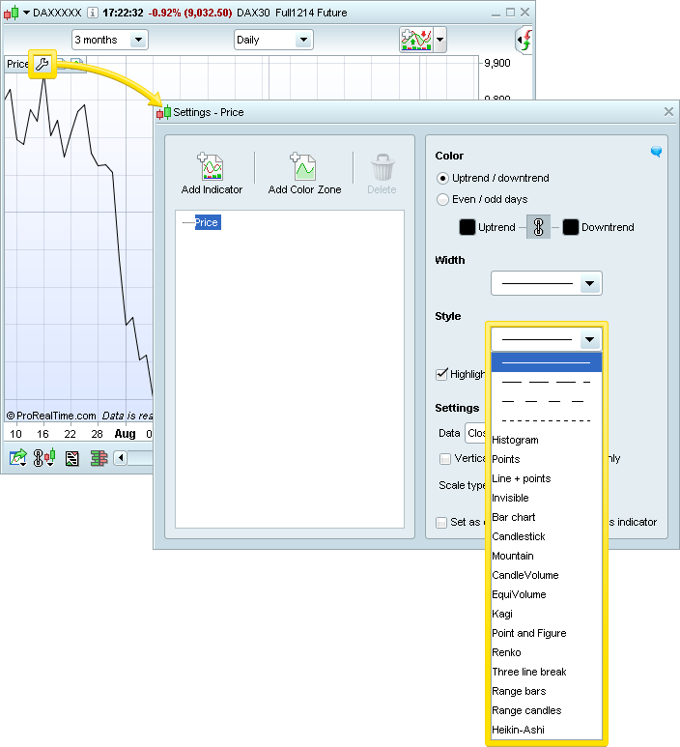
Task: Click the info icon next to DAXXXXX
Action: point(92,14)
